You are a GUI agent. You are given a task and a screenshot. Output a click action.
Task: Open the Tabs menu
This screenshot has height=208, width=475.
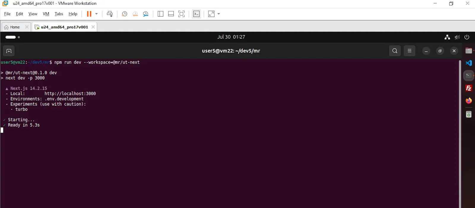pos(59,14)
